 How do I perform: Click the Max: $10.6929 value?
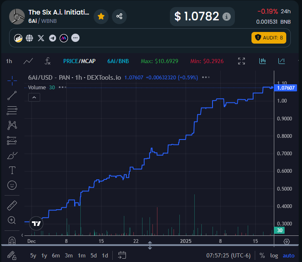pyautogui.click(x=159, y=61)
